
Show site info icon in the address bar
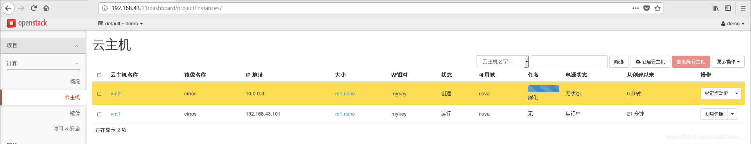coord(105,8)
